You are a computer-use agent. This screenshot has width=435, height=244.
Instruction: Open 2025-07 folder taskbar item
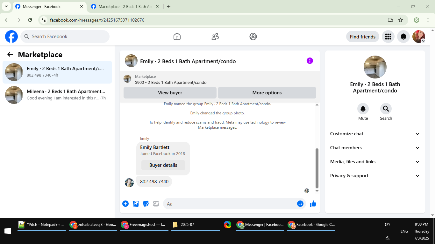[196, 225]
